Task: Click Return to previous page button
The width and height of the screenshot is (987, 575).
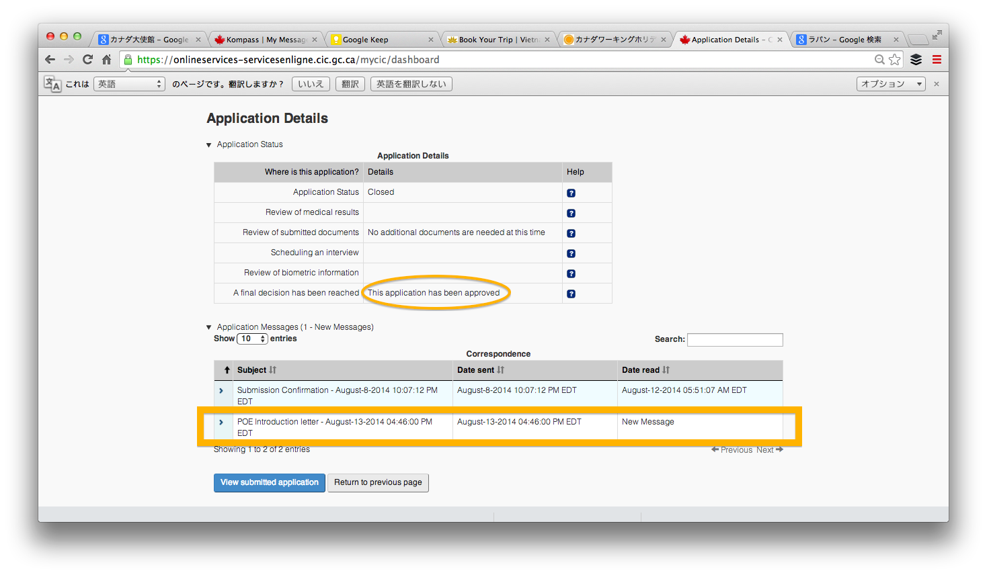Action: coord(378,482)
